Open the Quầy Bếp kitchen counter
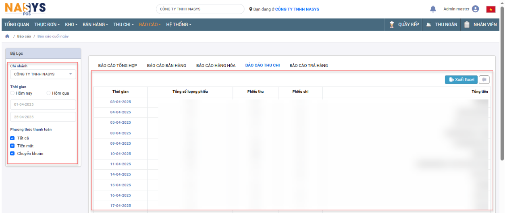This screenshot has width=507, height=214. click(x=404, y=25)
